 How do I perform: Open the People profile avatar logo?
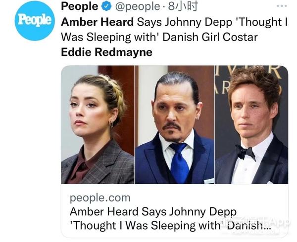click(x=35, y=21)
